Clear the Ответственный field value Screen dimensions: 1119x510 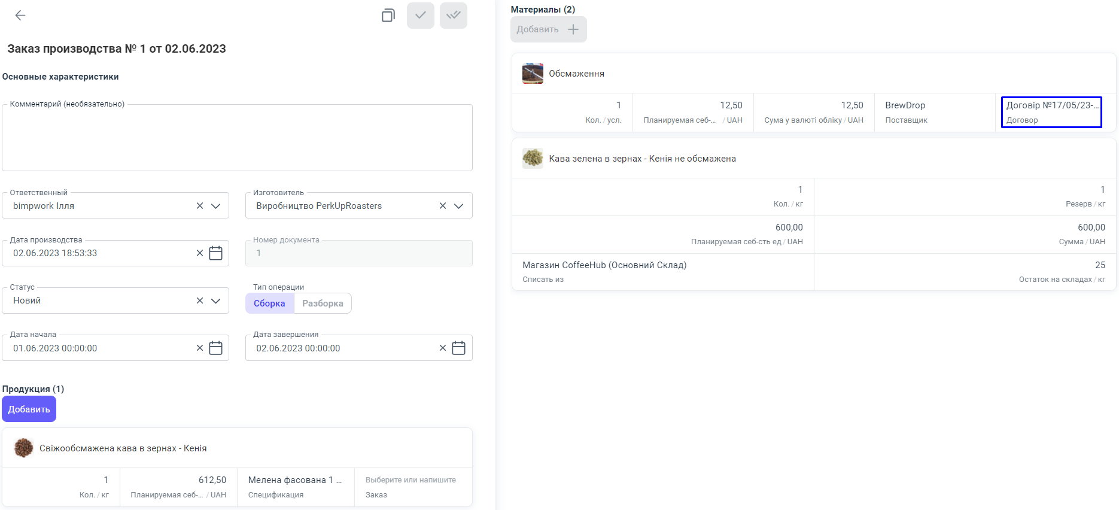point(200,206)
